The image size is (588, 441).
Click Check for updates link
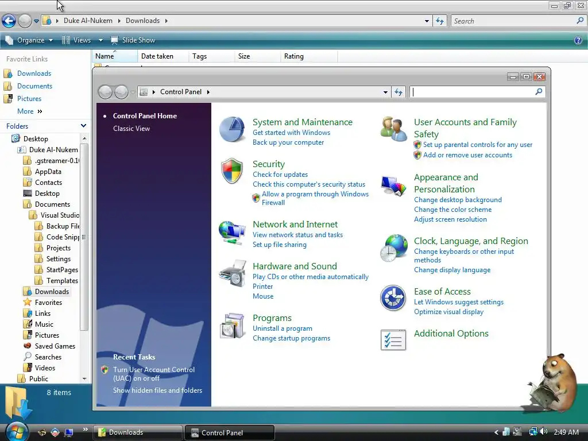coord(280,175)
